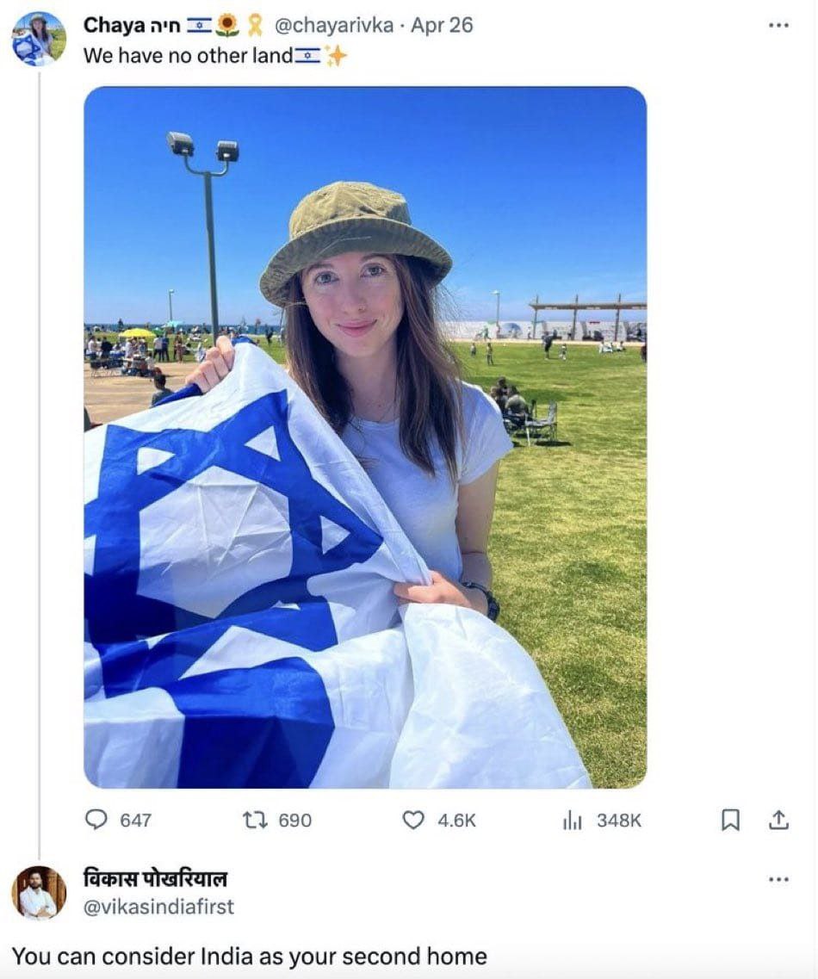Open the replier's profile avatar
This screenshot has height=979, width=818.
(x=39, y=893)
